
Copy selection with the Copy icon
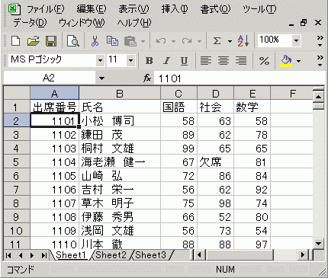pyautogui.click(x=112, y=40)
